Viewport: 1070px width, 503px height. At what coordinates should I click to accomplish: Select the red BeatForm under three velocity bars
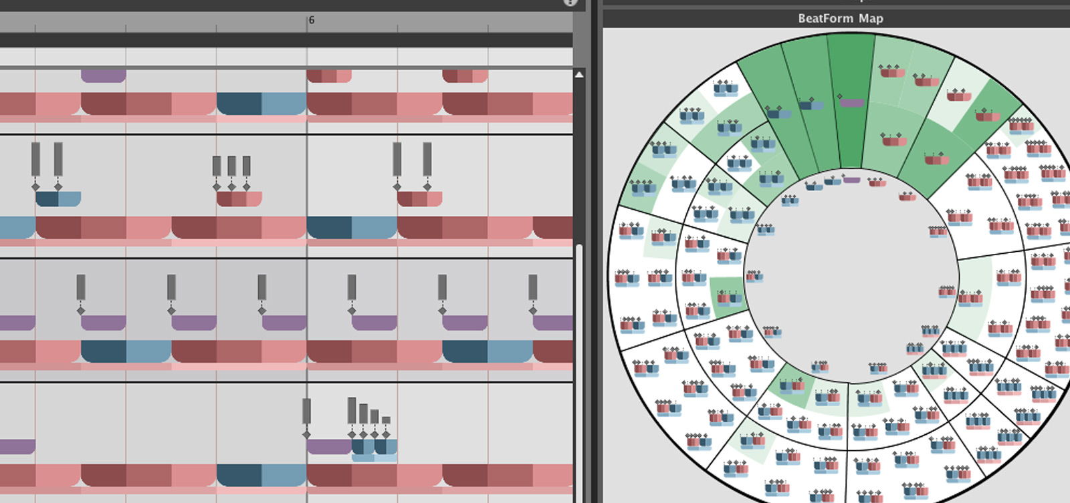tap(239, 199)
